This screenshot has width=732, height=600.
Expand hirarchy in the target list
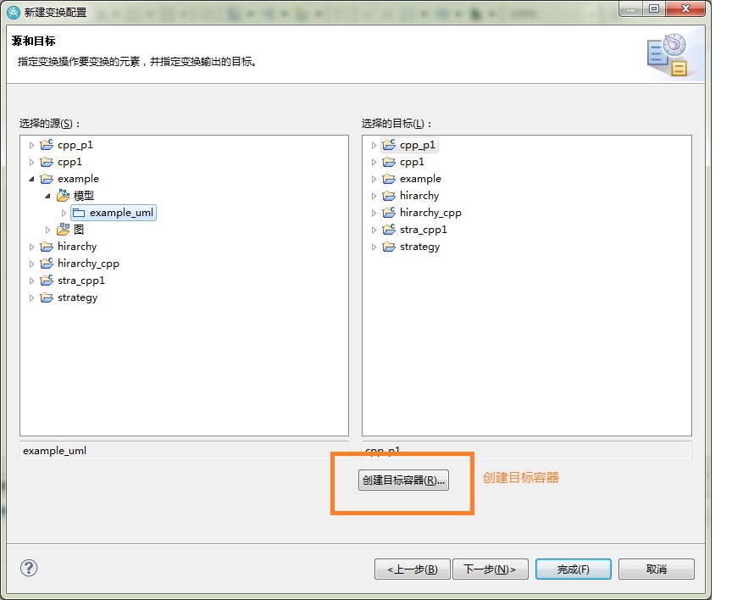pos(374,196)
